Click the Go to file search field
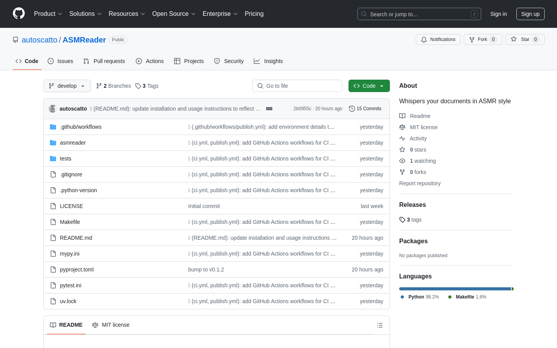Viewport: 557px width, 348px height. pyautogui.click(x=297, y=86)
